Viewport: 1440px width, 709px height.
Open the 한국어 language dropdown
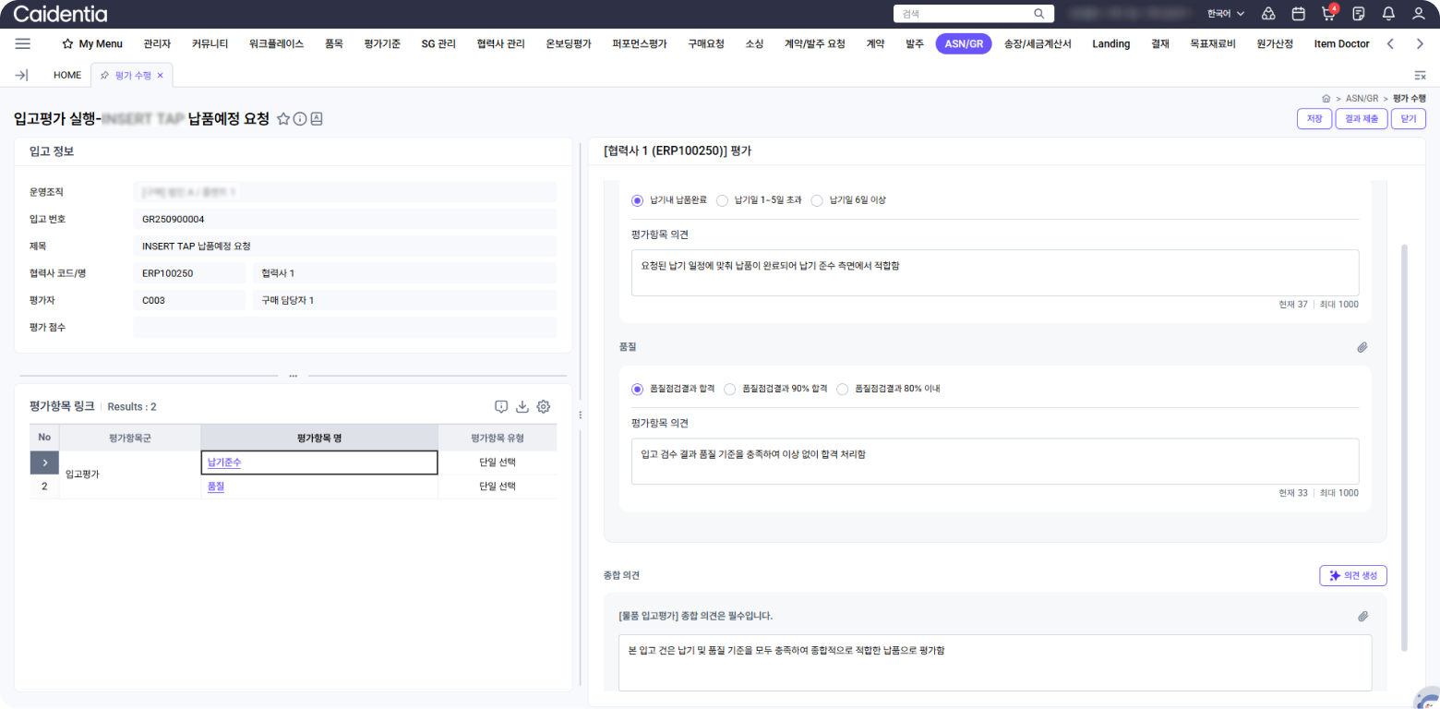1226,14
